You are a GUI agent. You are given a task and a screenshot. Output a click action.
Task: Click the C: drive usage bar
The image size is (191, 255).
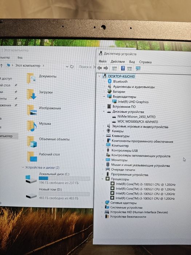pos(64,178)
